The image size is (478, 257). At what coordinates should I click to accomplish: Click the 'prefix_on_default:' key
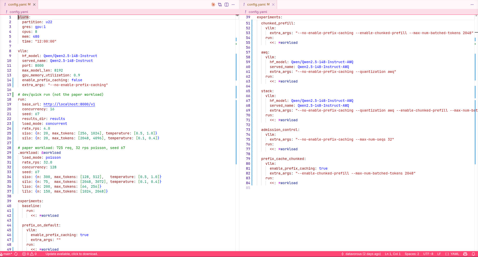pyautogui.click(x=41, y=225)
